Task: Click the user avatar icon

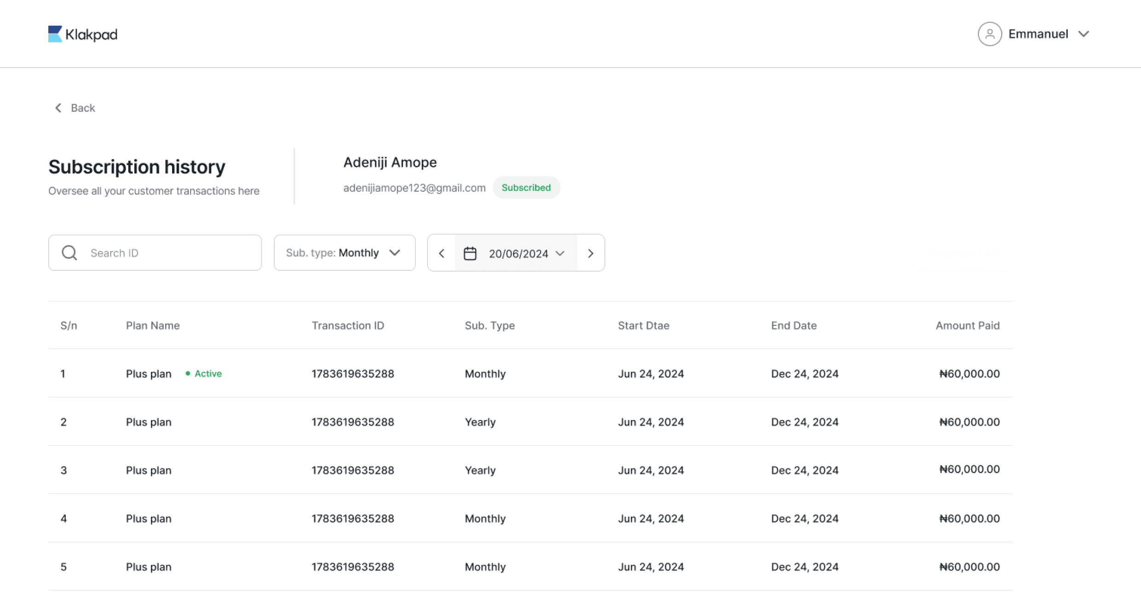Action: coord(990,34)
